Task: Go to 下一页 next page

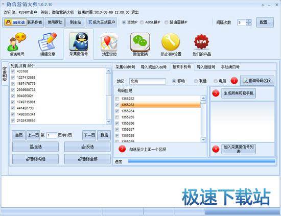Action: 89,135
